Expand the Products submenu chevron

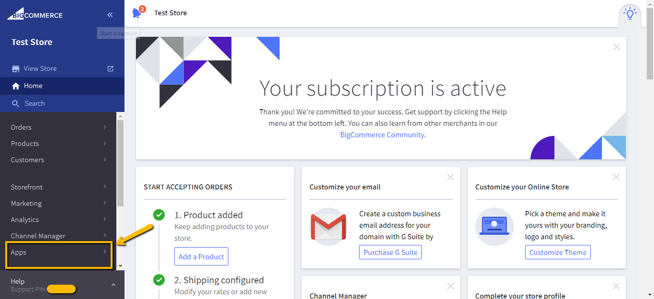[x=105, y=144]
